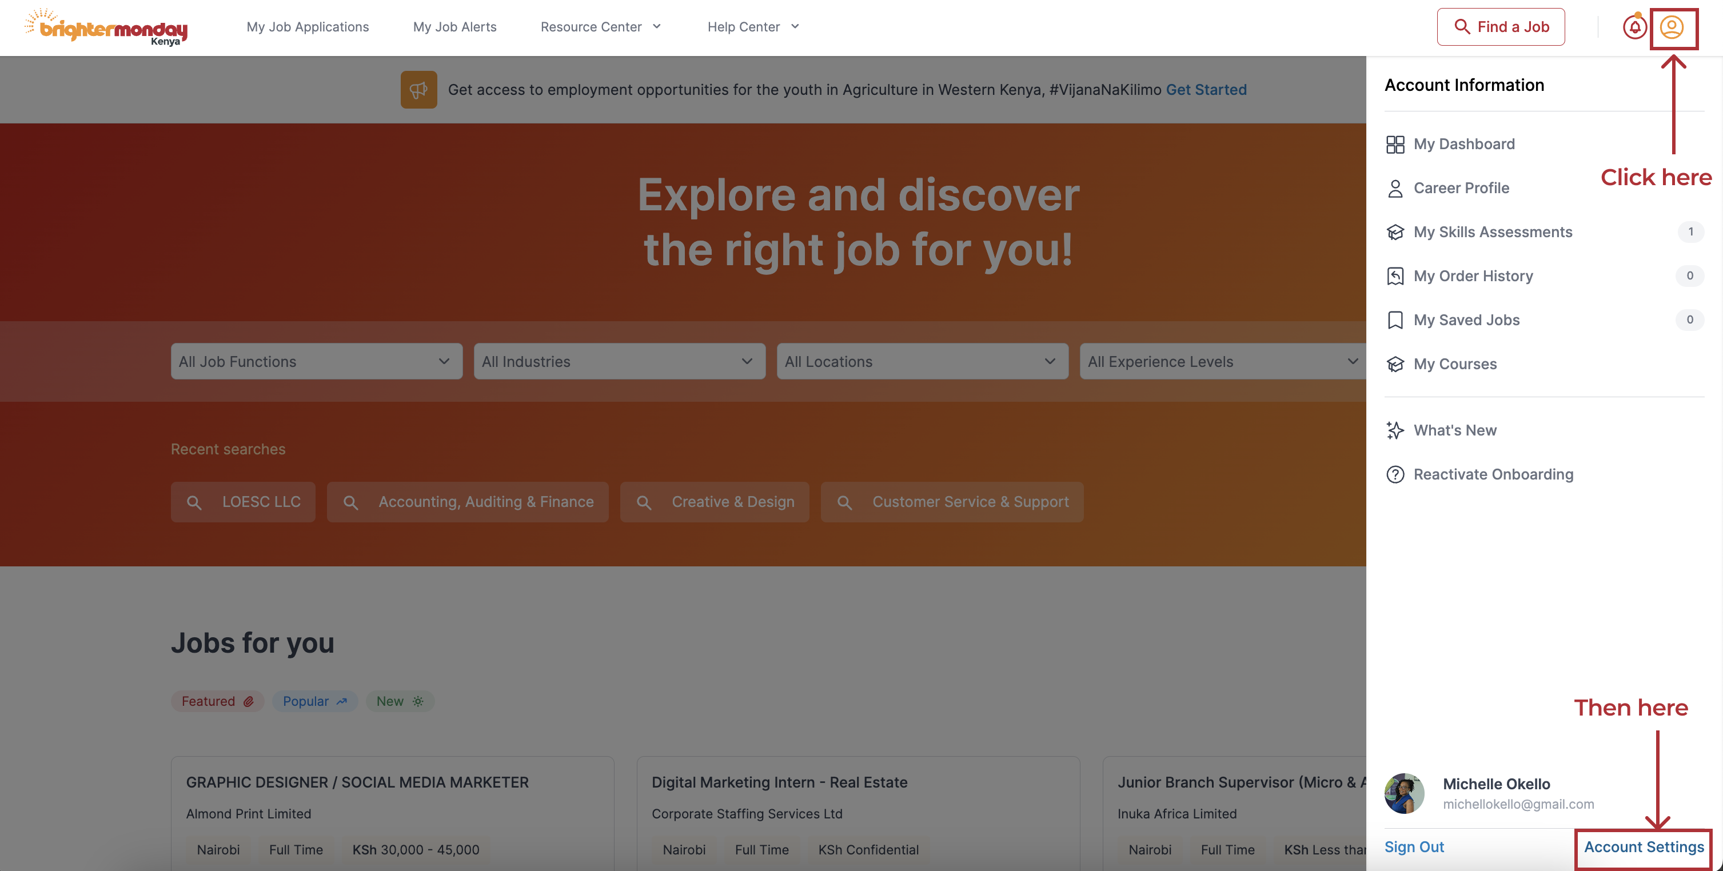
Task: Open the Account Settings link
Action: 1644,847
